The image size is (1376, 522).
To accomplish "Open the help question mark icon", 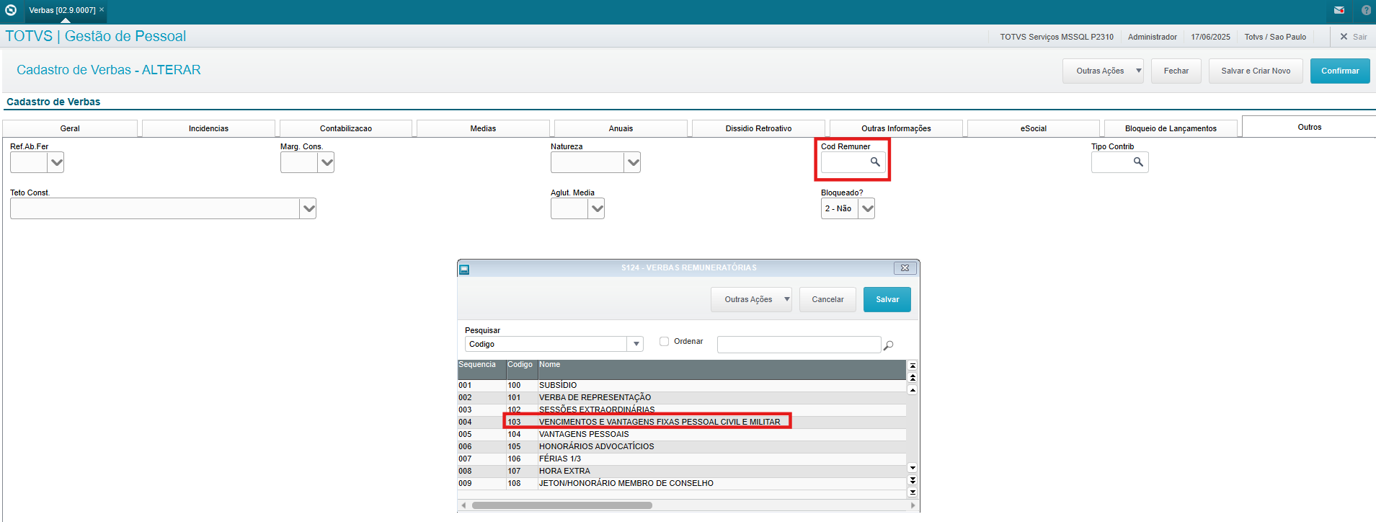I will click(x=1366, y=10).
